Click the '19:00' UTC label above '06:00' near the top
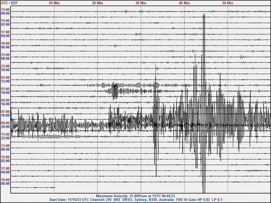 coord(5,44)
